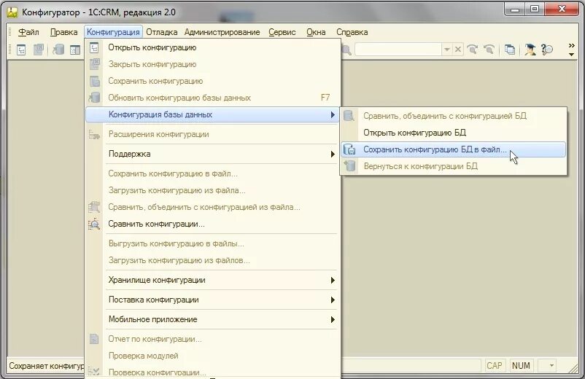
Task: Open the Файл menu
Action: point(28,32)
